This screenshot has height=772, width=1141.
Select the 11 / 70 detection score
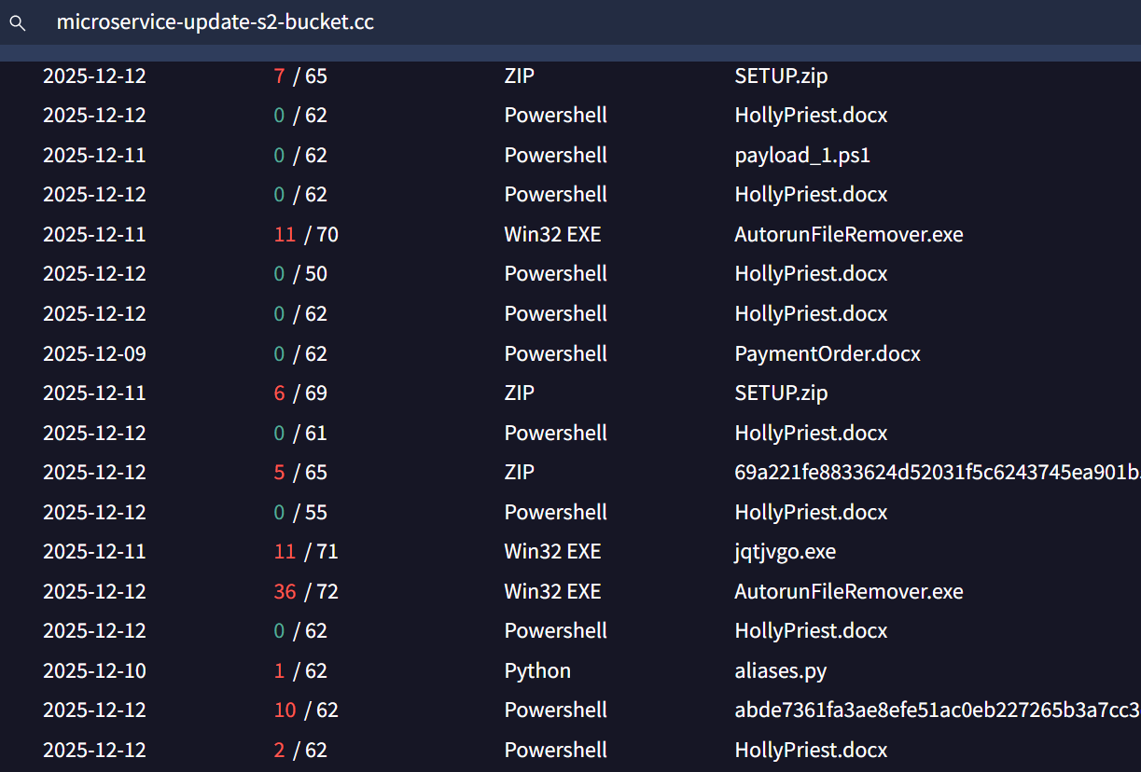[x=306, y=234]
